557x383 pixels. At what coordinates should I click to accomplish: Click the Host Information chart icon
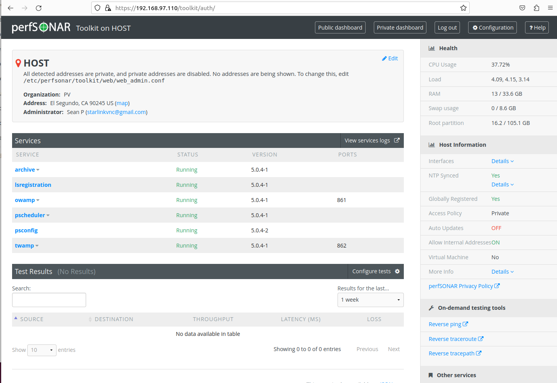[x=431, y=145]
